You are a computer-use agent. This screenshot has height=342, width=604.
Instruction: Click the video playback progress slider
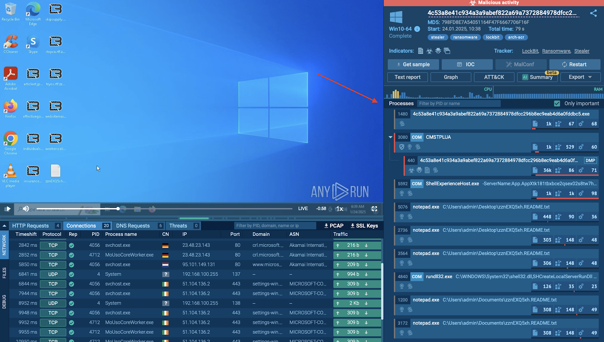click(x=165, y=208)
